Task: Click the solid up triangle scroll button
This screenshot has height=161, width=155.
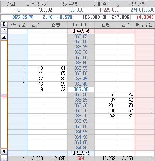Action: point(4,37)
